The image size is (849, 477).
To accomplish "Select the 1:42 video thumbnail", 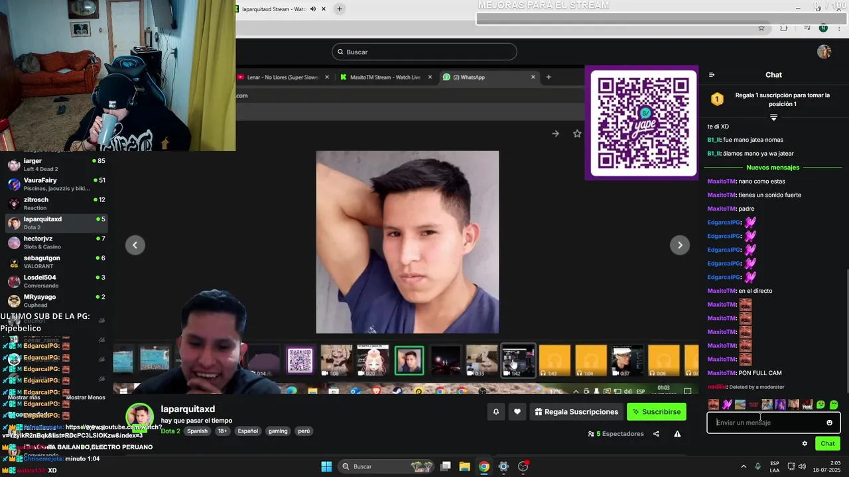I will [518, 360].
